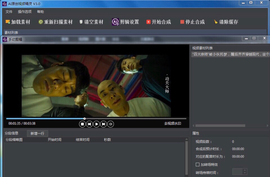
Task: Minimize the 手动剪辑 window
Action: [x=246, y=38]
